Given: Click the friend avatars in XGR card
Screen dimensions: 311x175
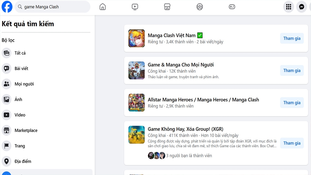Looking at the screenshot, I should [x=156, y=156].
